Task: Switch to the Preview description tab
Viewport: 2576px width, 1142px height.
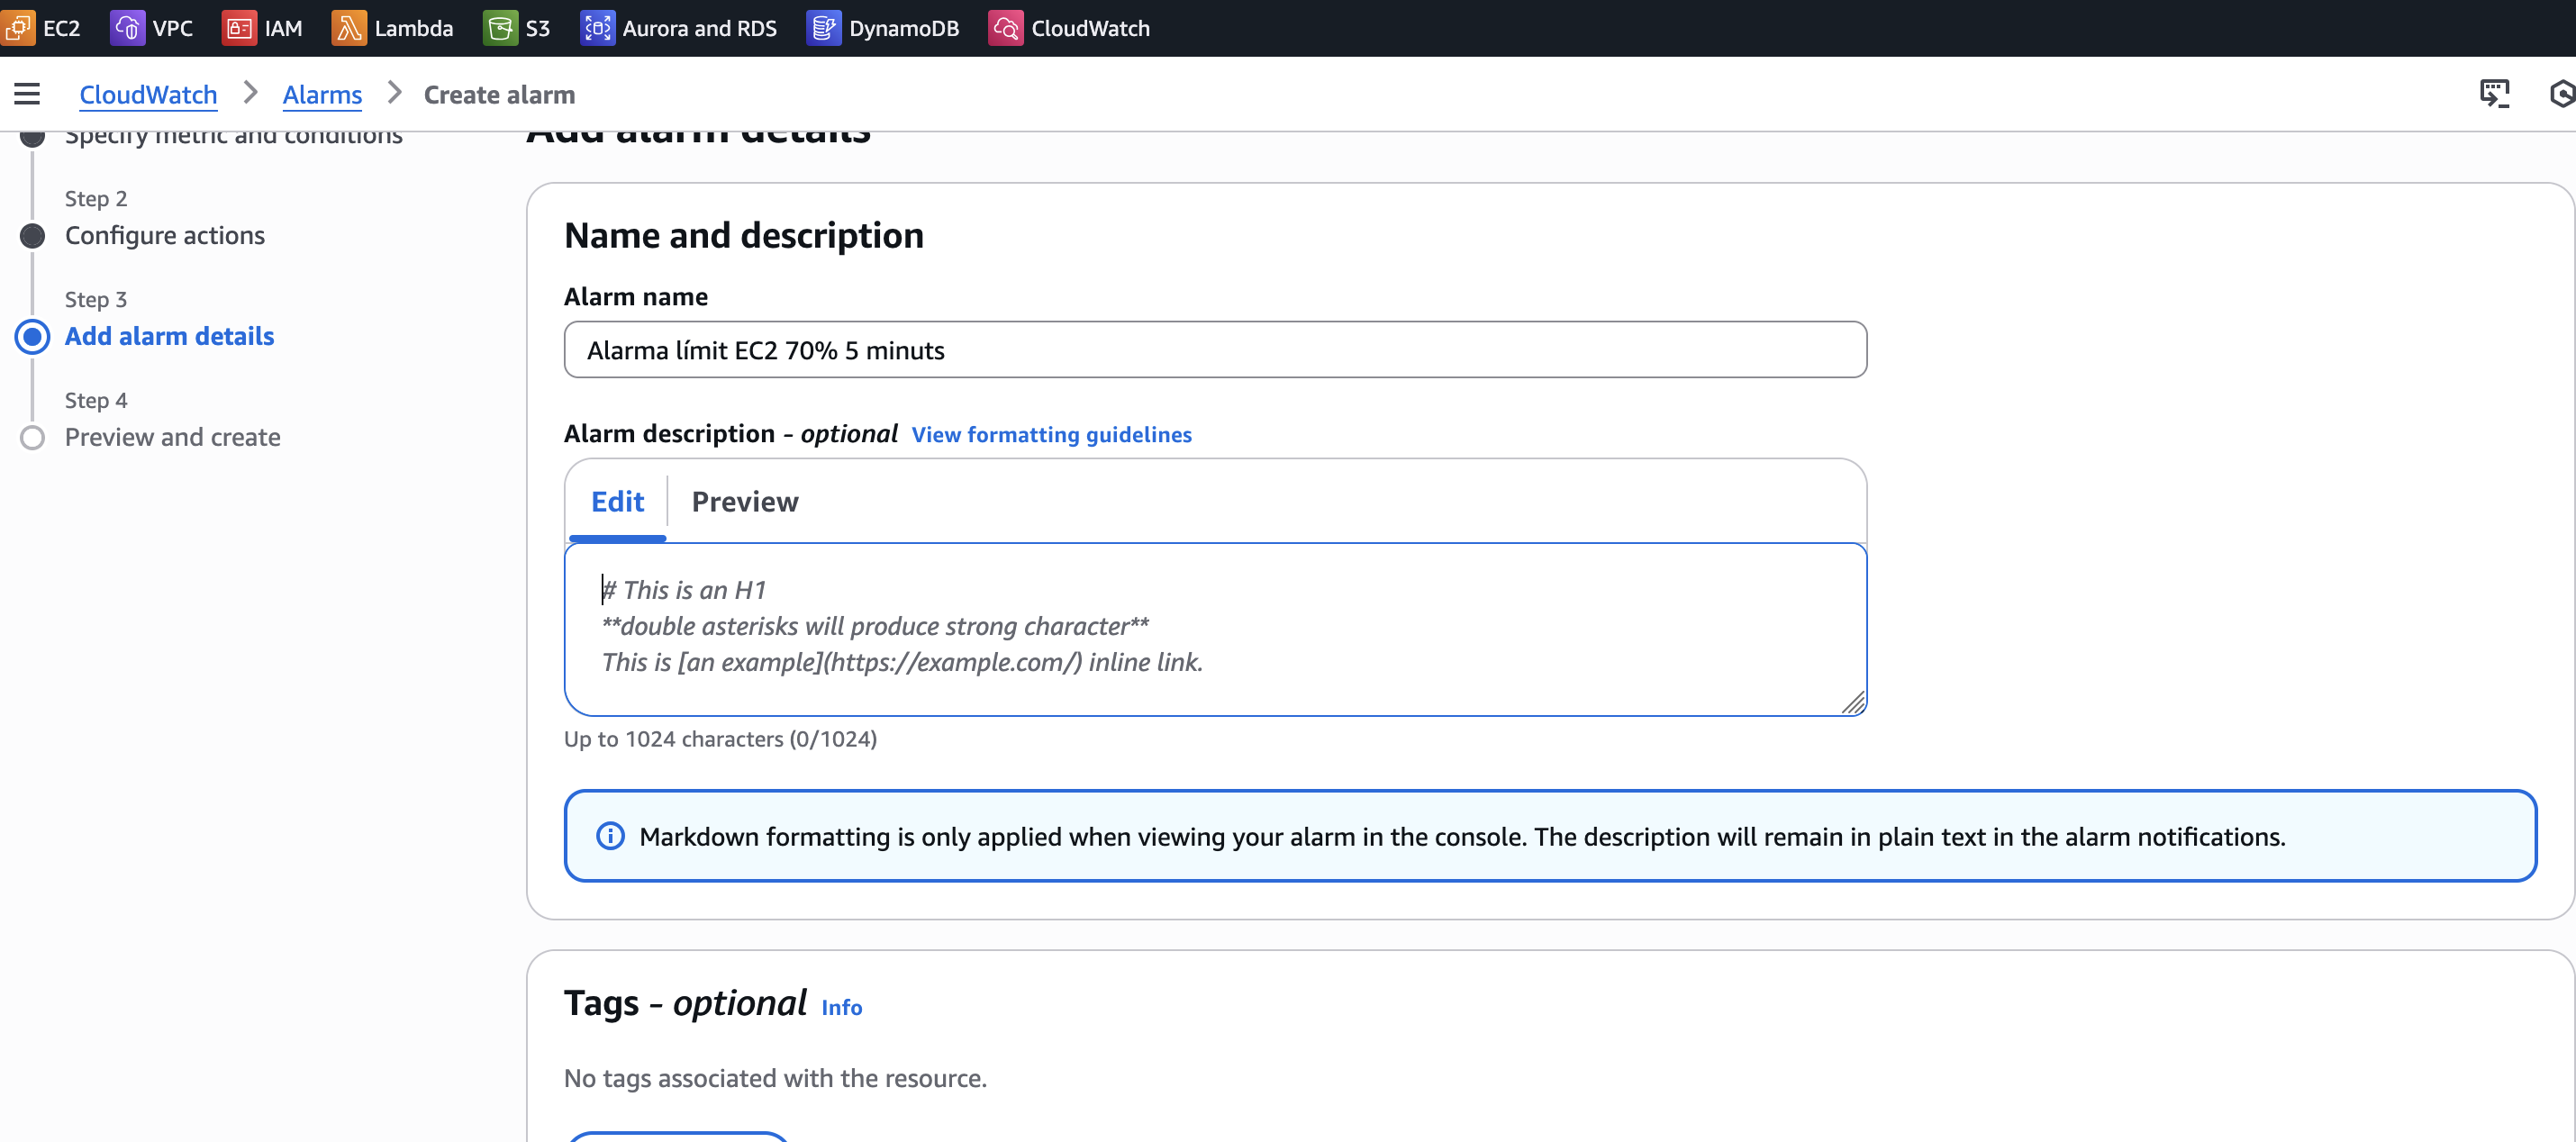Action: [x=744, y=501]
